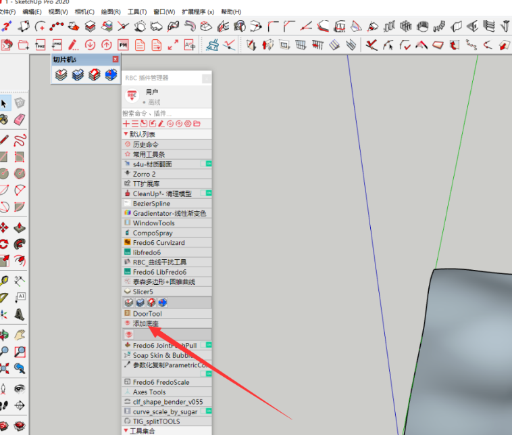Select the Rotate tool in left toolbar
512x435 pixels.
(4, 244)
